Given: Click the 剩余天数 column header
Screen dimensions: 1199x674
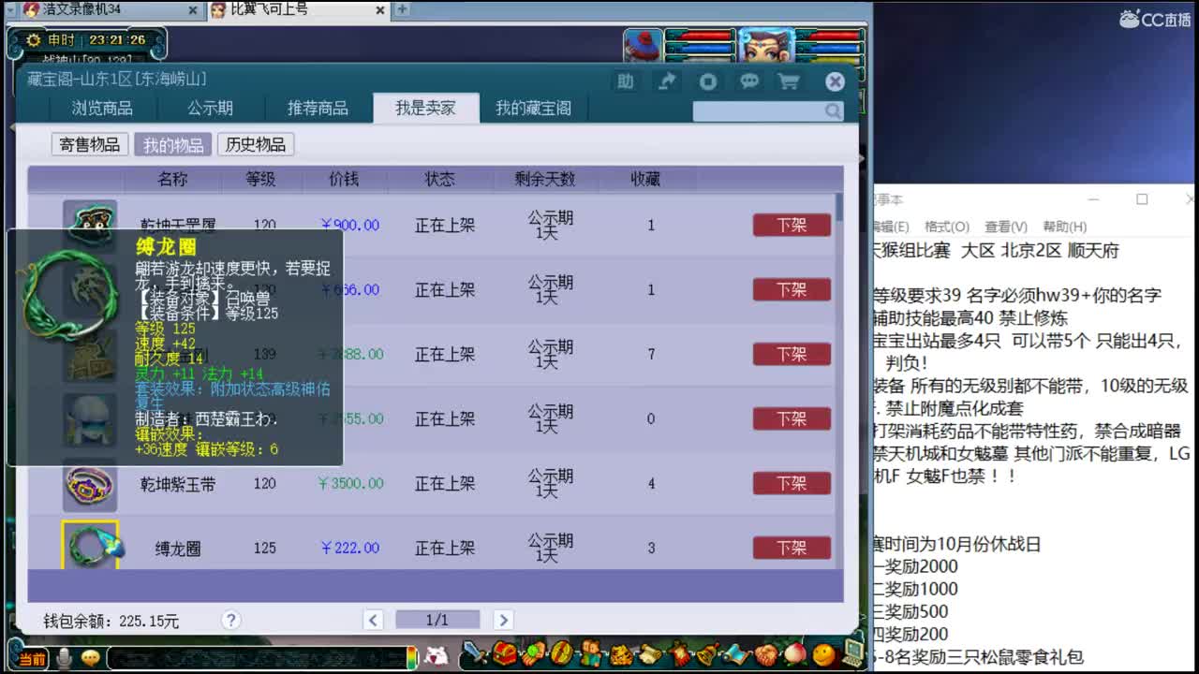Looking at the screenshot, I should pyautogui.click(x=544, y=179).
